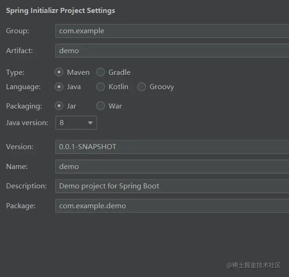
Task: Click the Description text field
Action: point(172,186)
